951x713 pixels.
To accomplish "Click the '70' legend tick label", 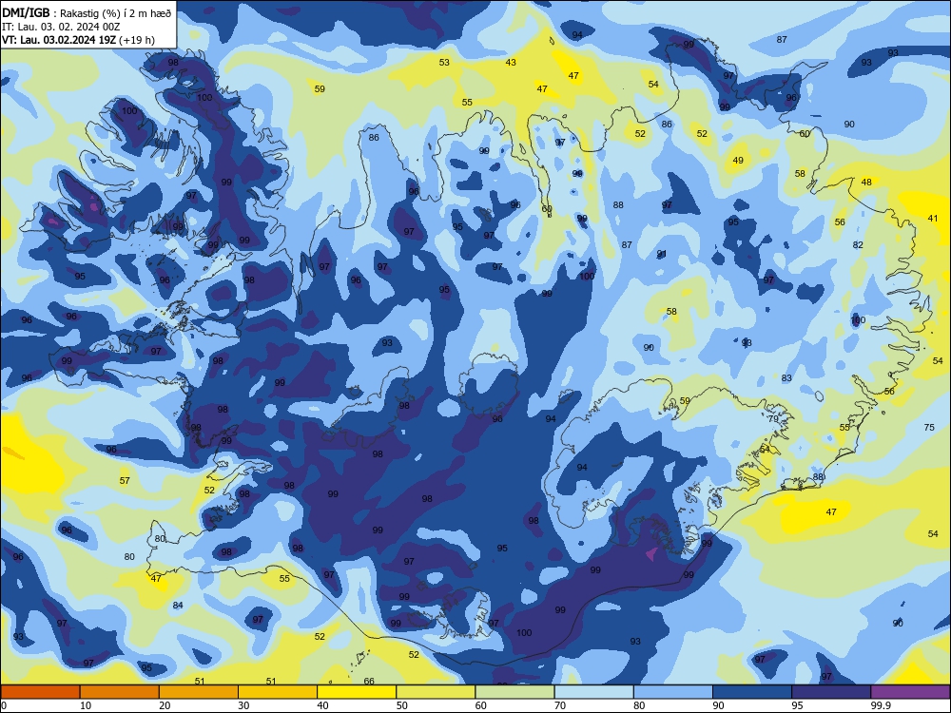I will (560, 705).
